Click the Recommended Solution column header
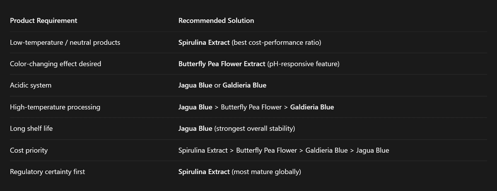Viewport: 497px width, 191px height. coord(216,21)
